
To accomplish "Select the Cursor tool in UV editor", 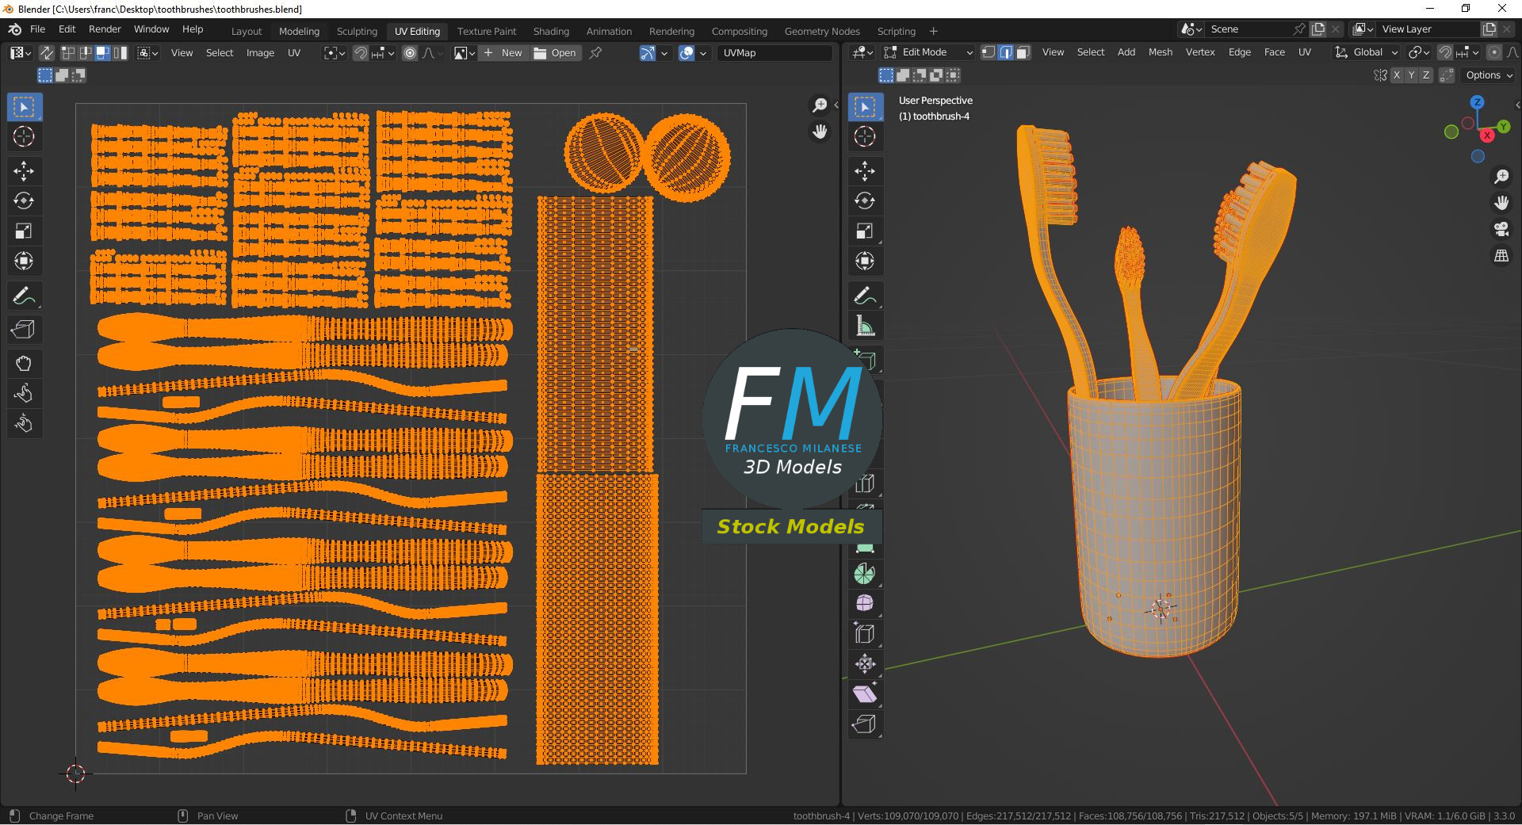I will (x=24, y=136).
